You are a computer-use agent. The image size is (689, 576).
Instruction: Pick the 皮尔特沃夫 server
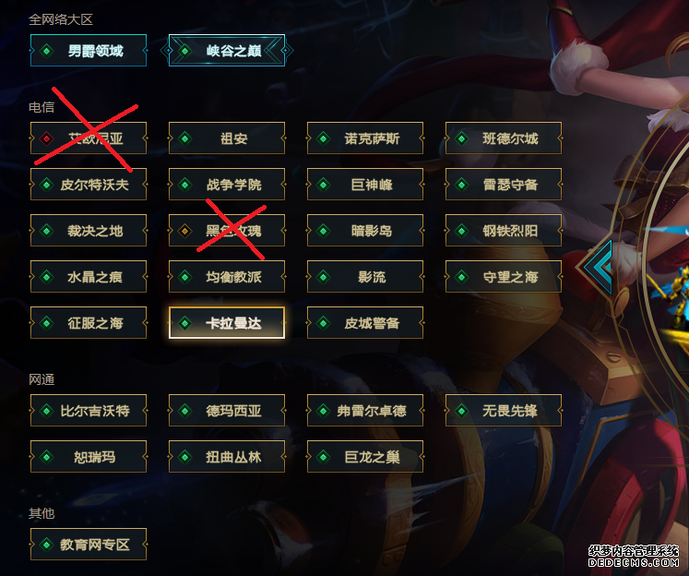[x=89, y=185]
